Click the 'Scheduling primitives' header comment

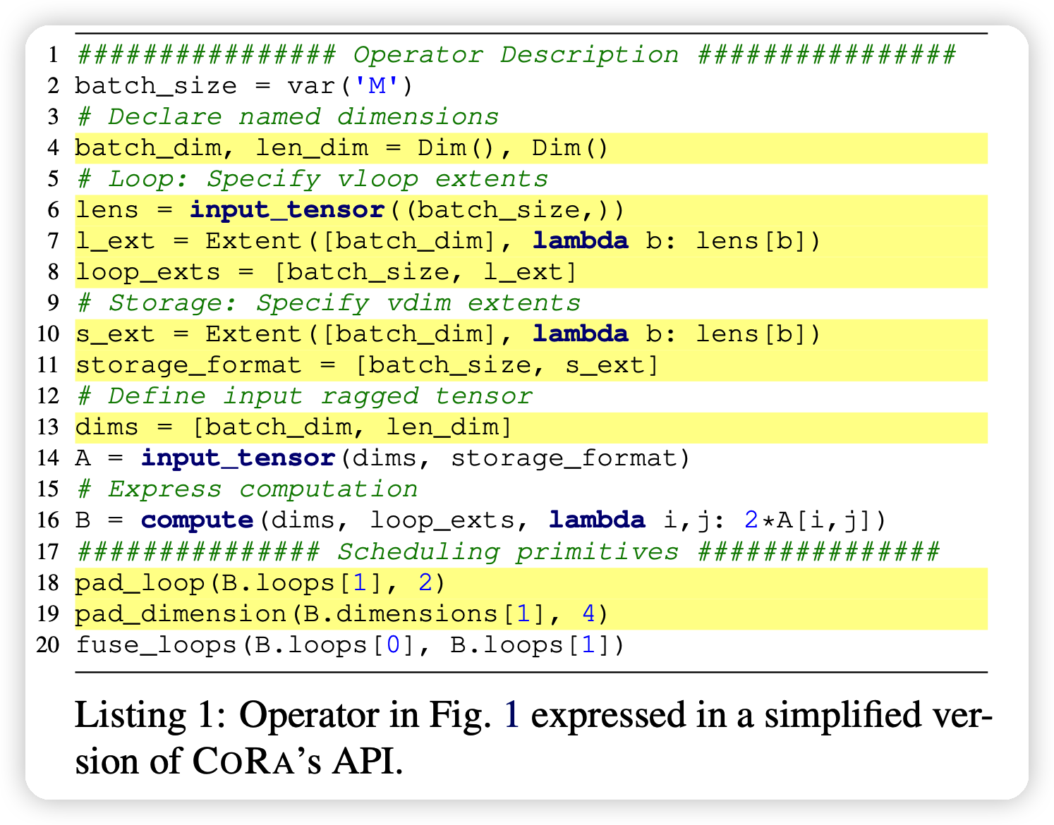click(507, 551)
